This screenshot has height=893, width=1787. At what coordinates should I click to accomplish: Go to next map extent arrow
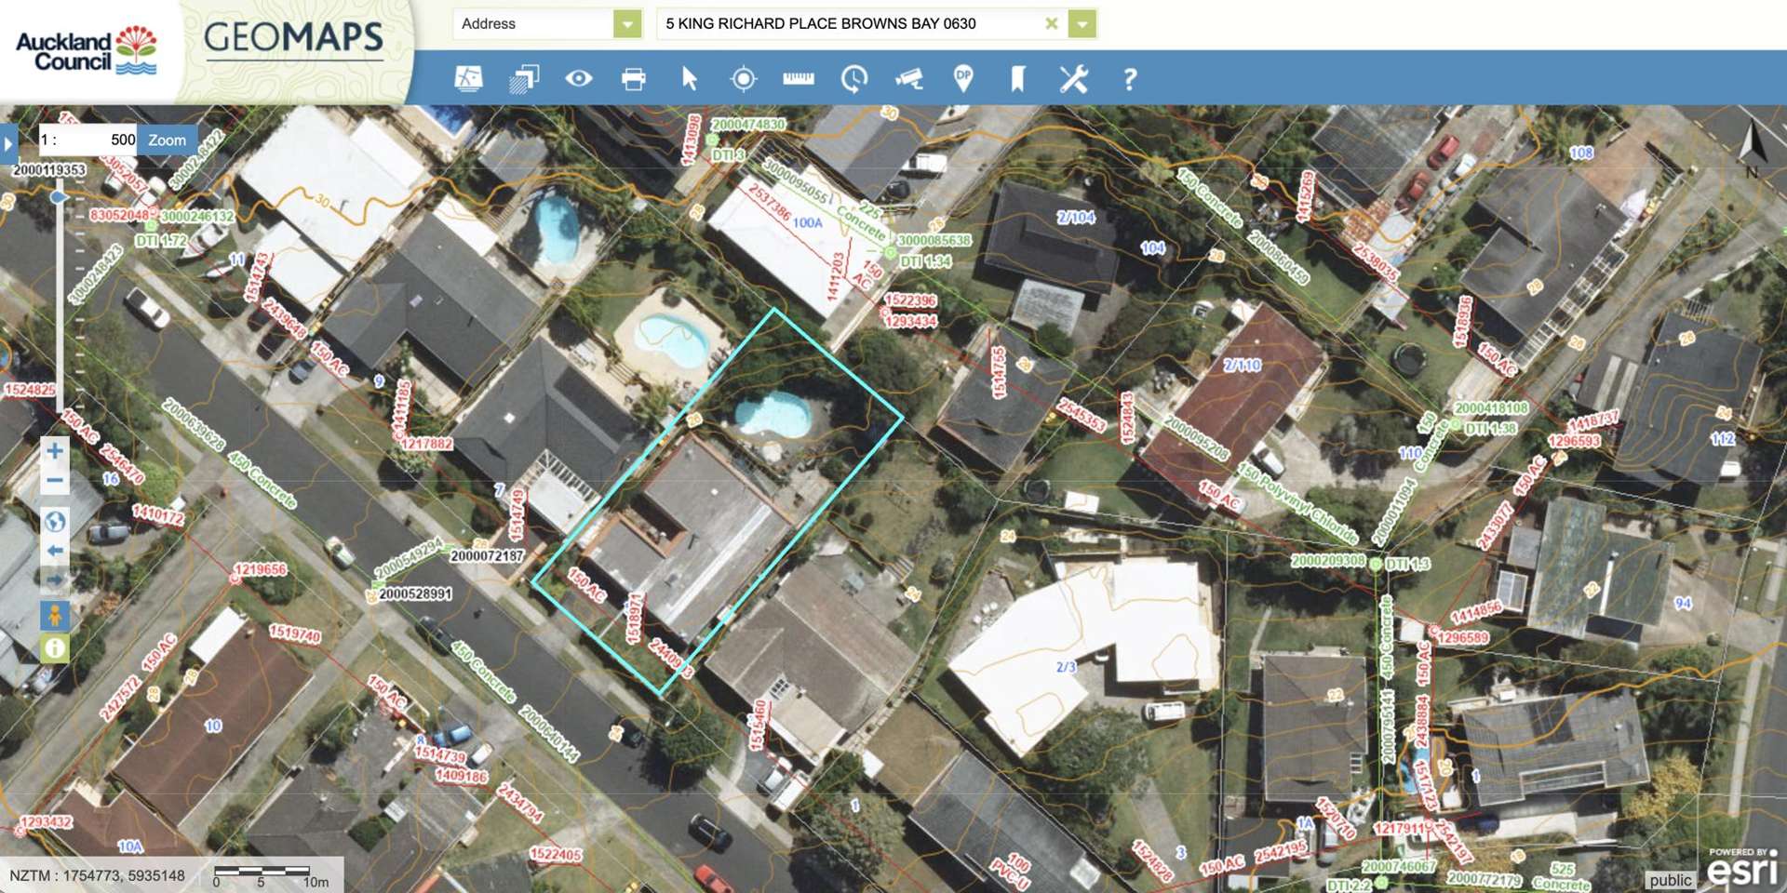[55, 580]
